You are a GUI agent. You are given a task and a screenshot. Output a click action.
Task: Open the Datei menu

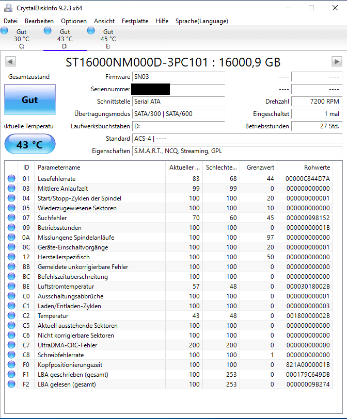point(11,21)
